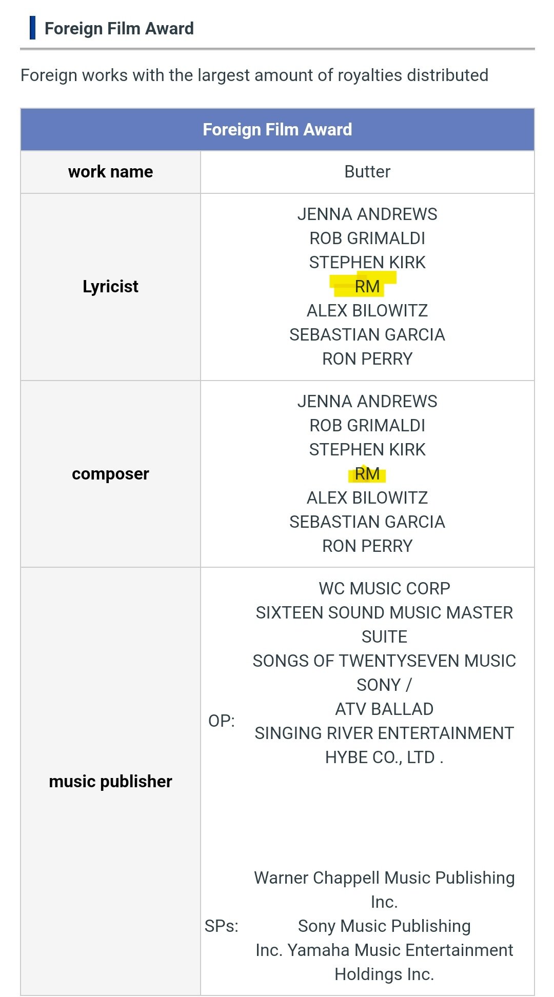Select the music publisher row label
Viewport: 554px width, 997px height.
point(110,782)
